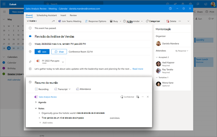Open meeting Chat button

(x=59, y=52)
